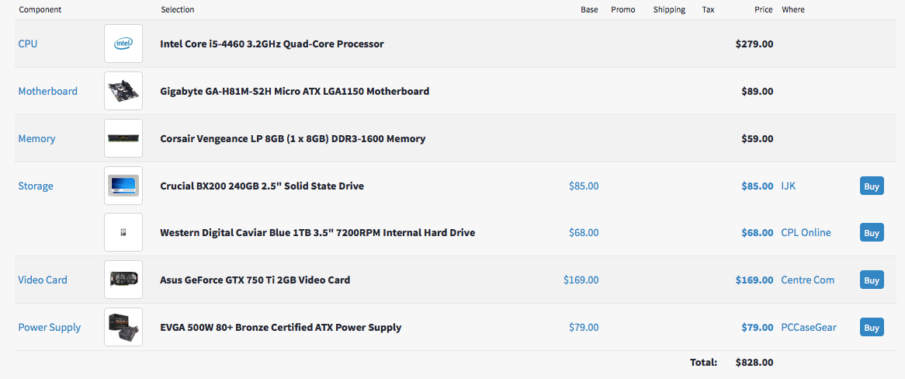Viewport: 905px width, 379px height.
Task: Click the Corsair Vengeance memory thumbnail
Action: pyautogui.click(x=123, y=138)
